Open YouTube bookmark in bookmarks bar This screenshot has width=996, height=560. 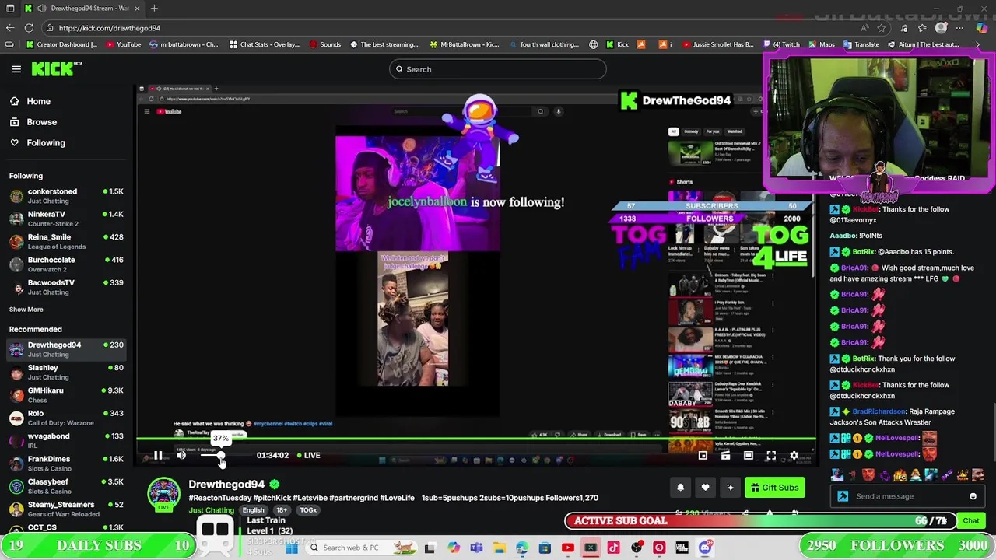123,44
